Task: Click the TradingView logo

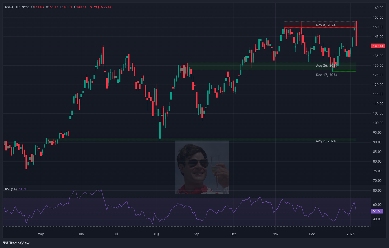Action: (x=16, y=243)
